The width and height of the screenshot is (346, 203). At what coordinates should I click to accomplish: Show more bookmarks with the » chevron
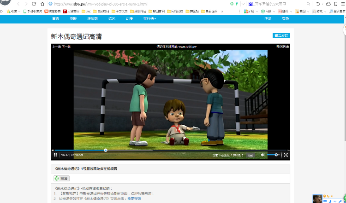[x=222, y=12]
